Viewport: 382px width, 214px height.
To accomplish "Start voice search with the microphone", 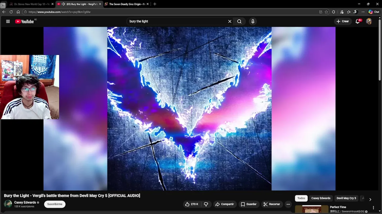I will pyautogui.click(x=253, y=21).
